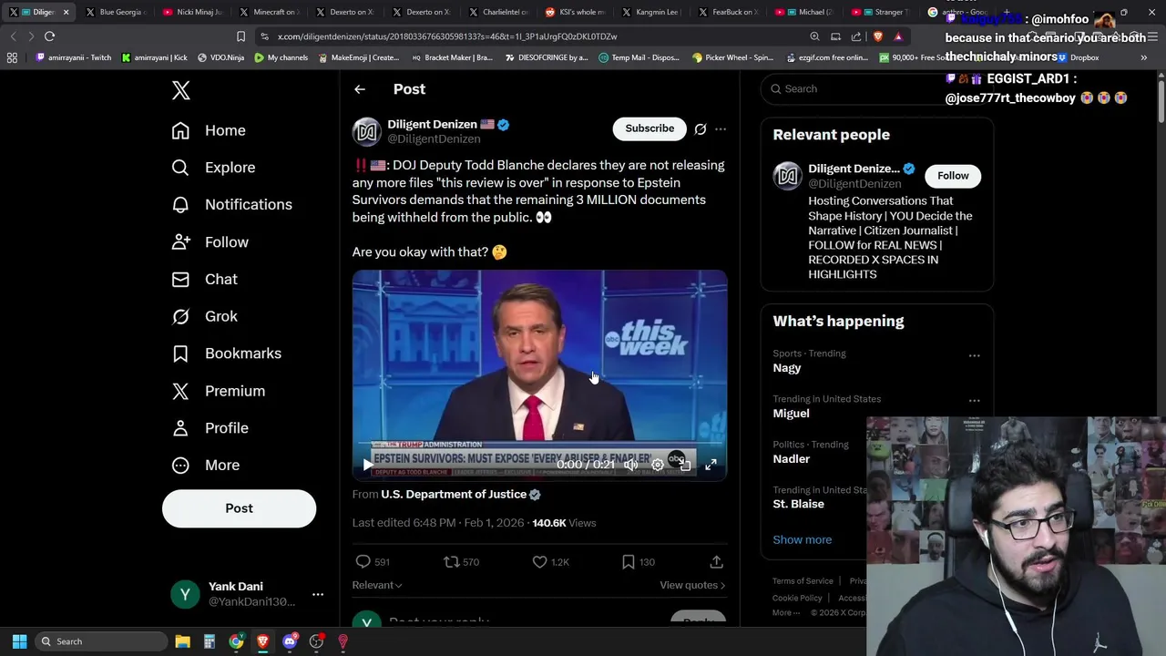Open Premium from the sidebar
This screenshot has height=656, width=1166.
pos(219,391)
